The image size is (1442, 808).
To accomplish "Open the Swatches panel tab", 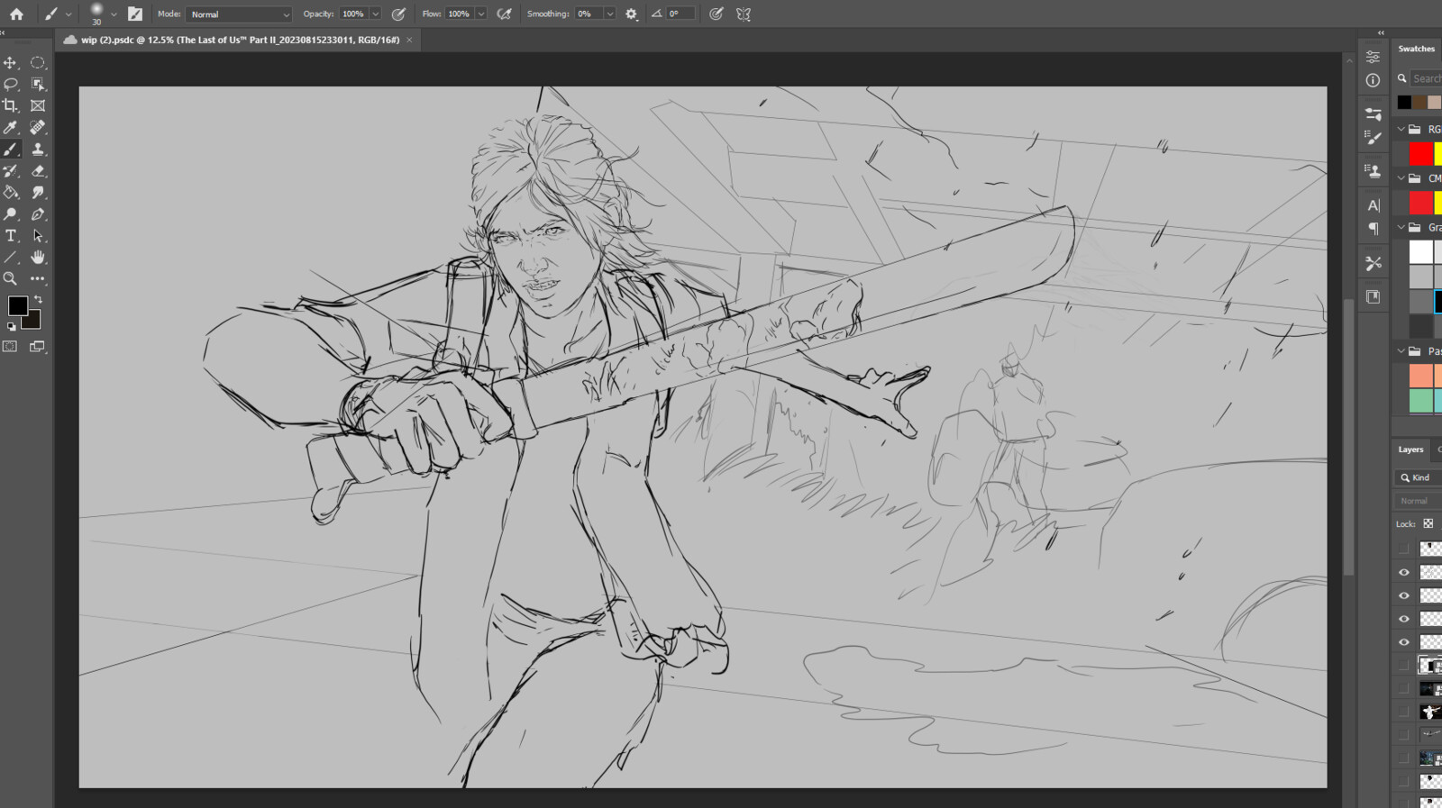I will tap(1416, 49).
